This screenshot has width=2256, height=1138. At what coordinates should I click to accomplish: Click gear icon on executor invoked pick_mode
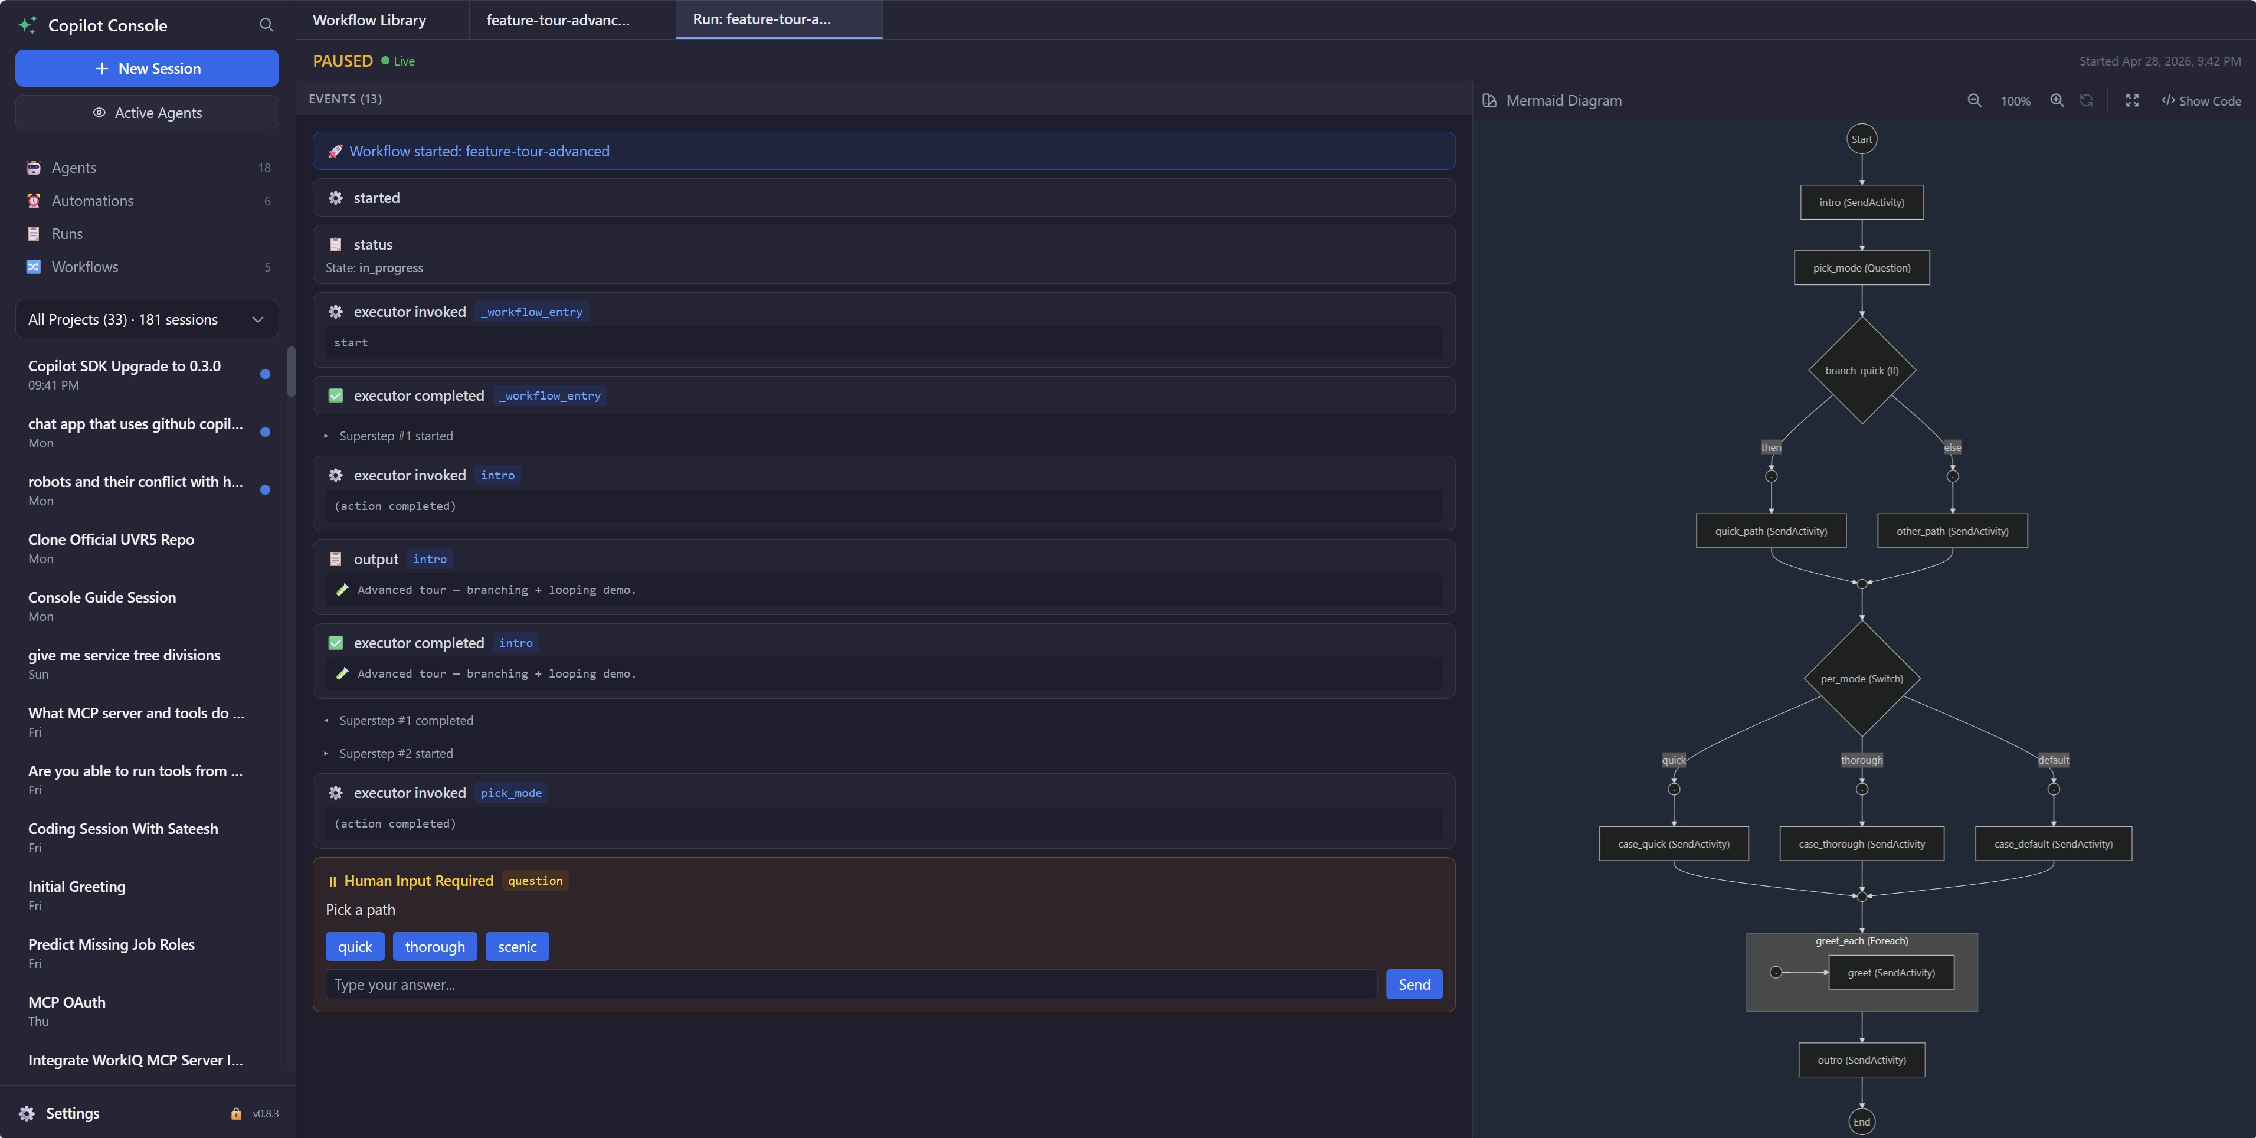pyautogui.click(x=335, y=793)
